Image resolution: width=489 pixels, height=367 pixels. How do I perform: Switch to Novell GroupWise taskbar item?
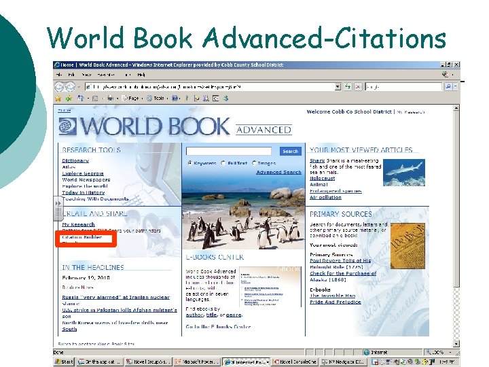[148, 362]
